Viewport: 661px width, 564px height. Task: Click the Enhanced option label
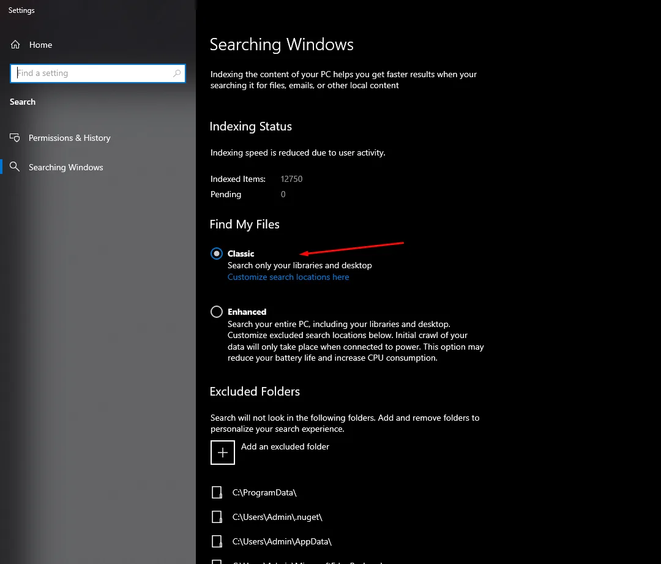[x=247, y=312]
